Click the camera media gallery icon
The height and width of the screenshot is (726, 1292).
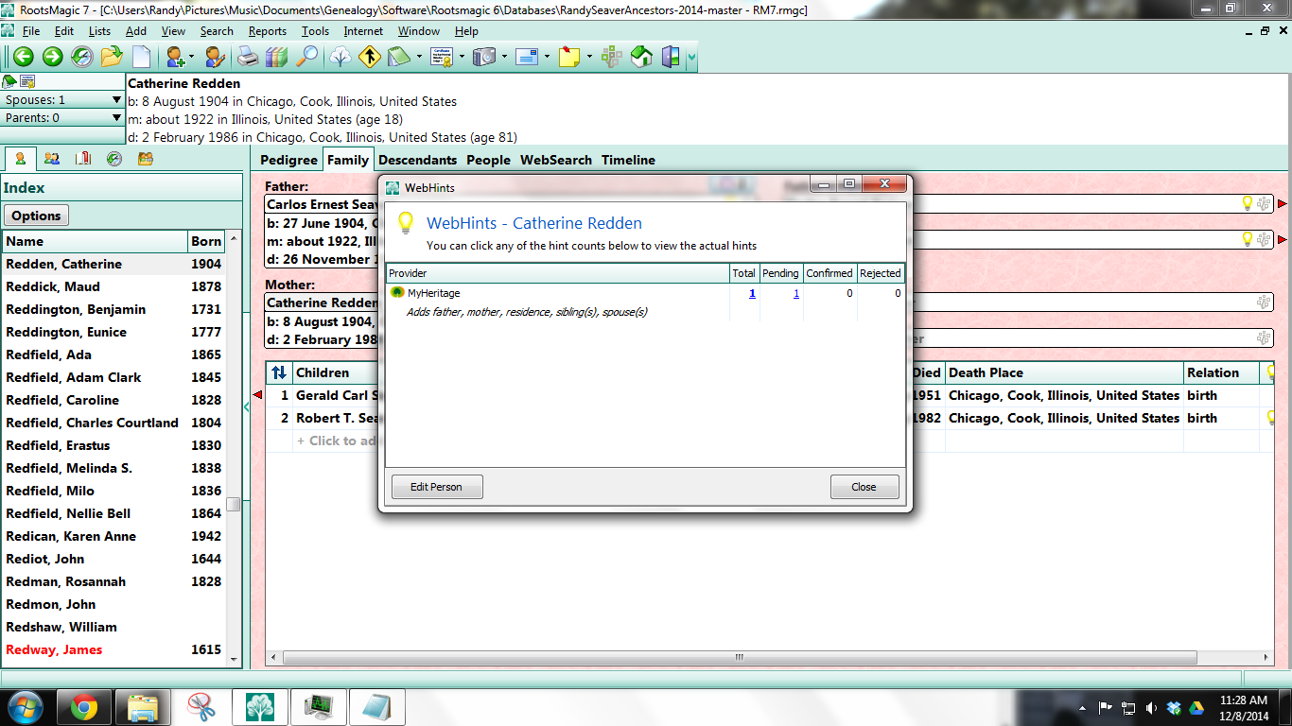[484, 57]
